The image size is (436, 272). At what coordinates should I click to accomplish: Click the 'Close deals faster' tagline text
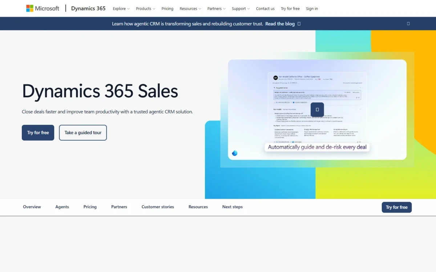click(x=107, y=112)
